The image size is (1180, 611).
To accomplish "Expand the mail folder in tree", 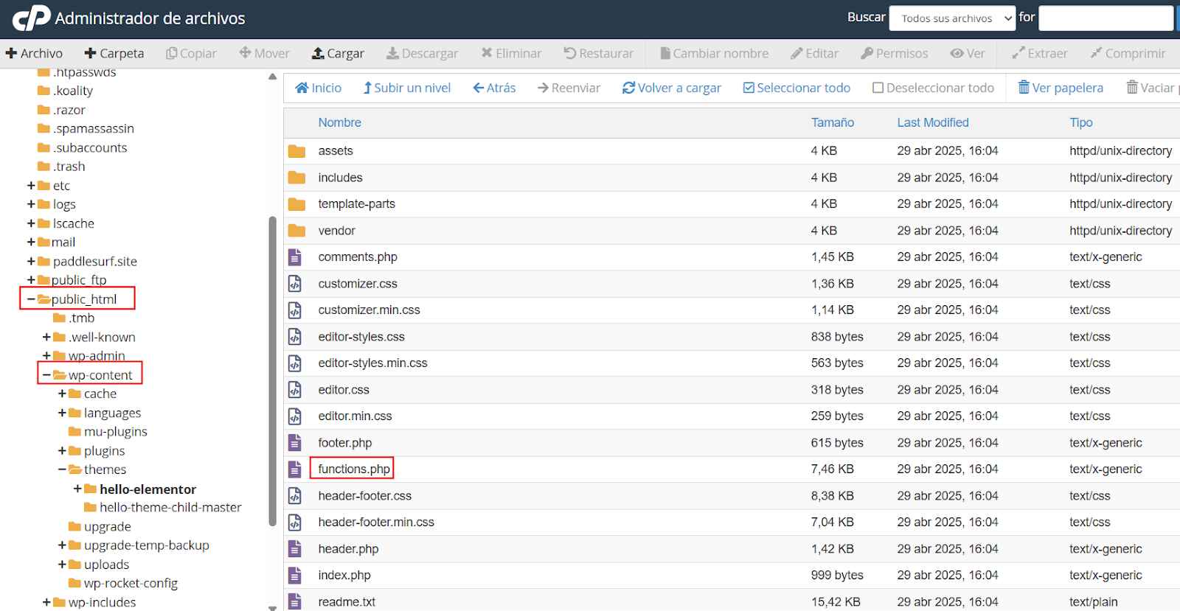I will tap(31, 242).
